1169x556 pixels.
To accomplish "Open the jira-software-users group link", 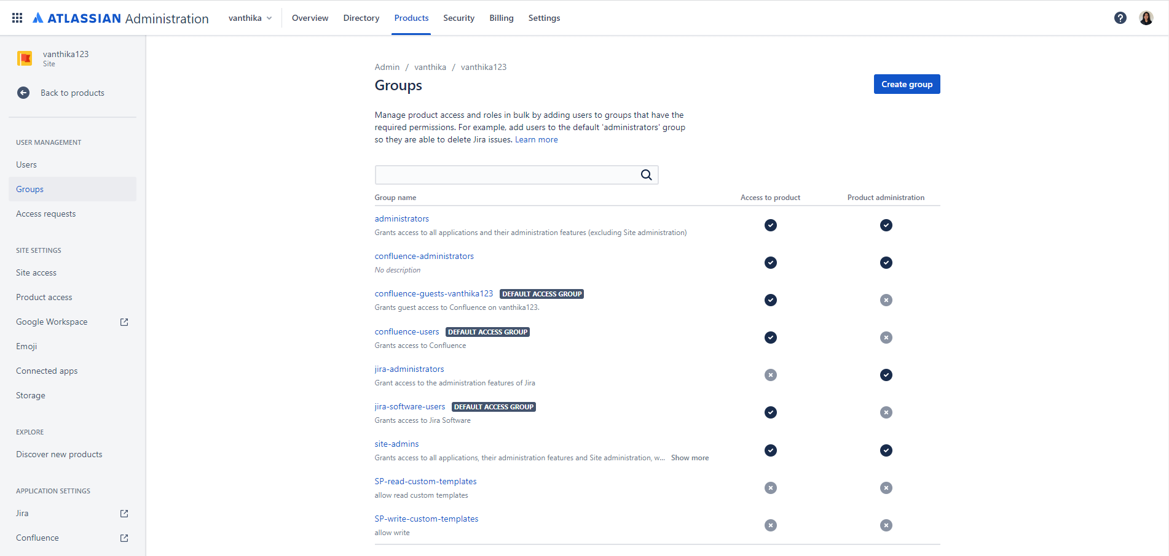I will click(x=410, y=406).
